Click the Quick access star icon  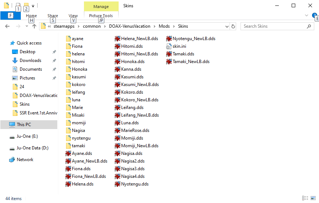12,43
